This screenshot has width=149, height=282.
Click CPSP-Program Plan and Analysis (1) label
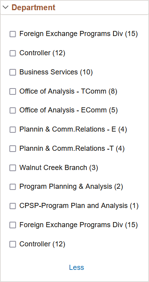pyautogui.click(x=79, y=206)
